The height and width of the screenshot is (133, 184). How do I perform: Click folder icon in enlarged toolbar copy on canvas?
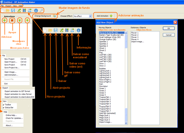(x=50, y=30)
